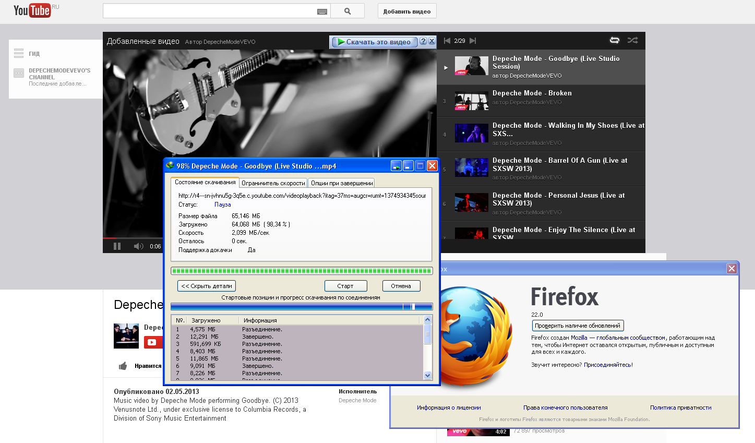The image size is (755, 443).
Task: Toggle playlist shuffle mode
Action: pyautogui.click(x=632, y=41)
